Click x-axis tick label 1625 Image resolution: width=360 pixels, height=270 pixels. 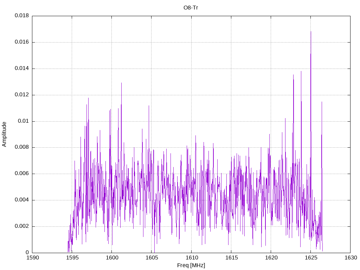[311, 258]
